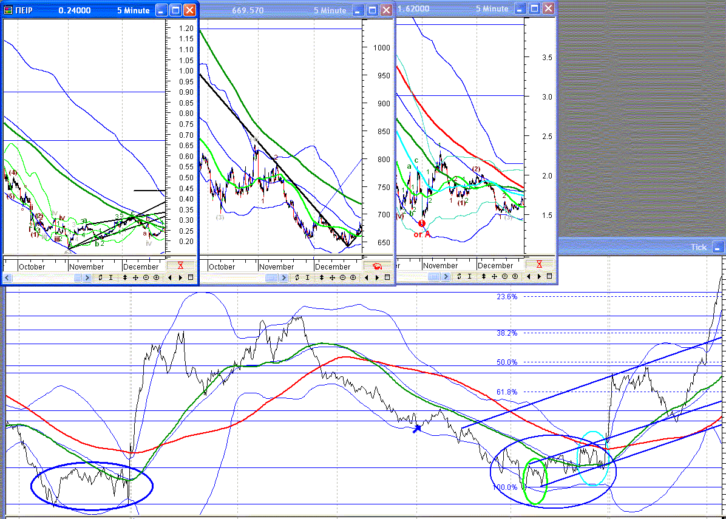The width and height of the screenshot is (726, 519).
Task: Click scroll-right arrow in 669.570 window scrollbar
Action: 283,278
